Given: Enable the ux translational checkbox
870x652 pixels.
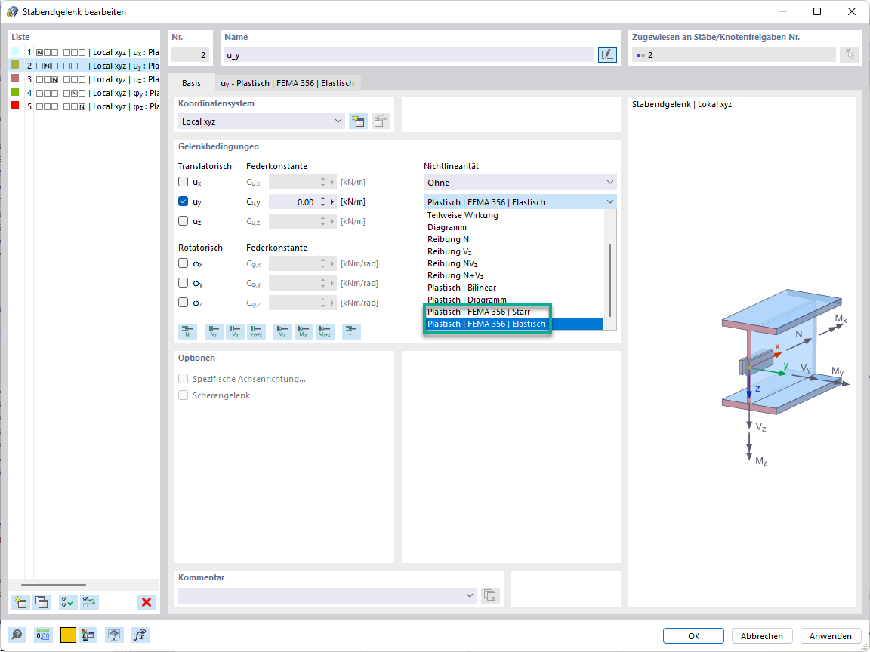Looking at the screenshot, I should pos(183,182).
